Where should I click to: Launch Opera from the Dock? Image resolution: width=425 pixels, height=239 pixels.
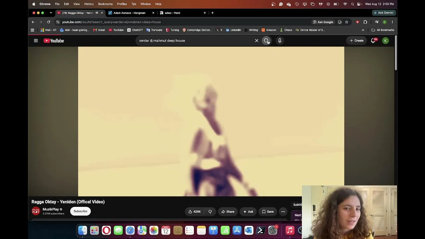(x=106, y=230)
